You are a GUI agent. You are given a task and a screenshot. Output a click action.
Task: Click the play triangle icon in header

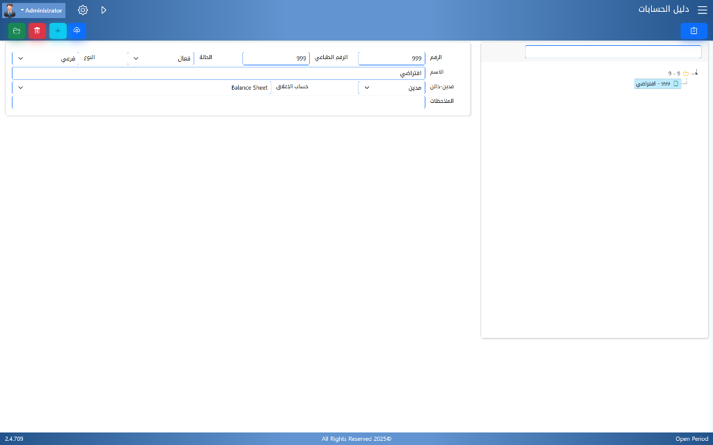click(104, 10)
